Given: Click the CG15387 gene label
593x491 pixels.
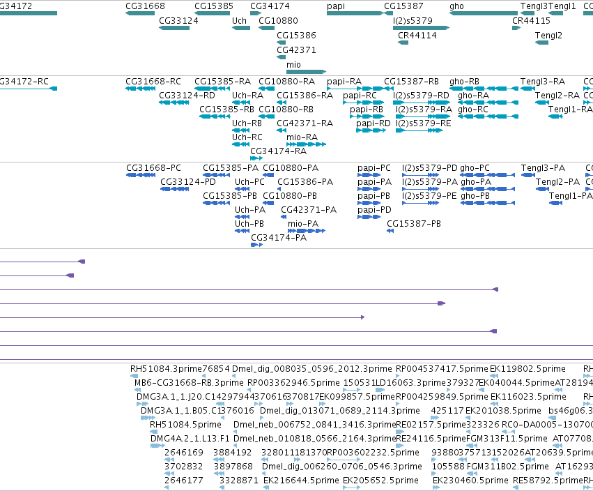Looking at the screenshot, I should click(403, 6).
